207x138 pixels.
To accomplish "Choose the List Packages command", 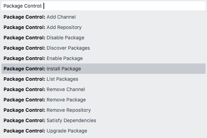I will click(x=103, y=79).
